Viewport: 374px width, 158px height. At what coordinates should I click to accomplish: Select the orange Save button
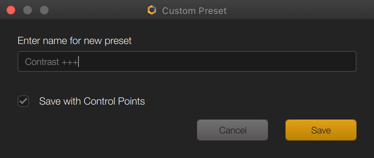pos(321,130)
